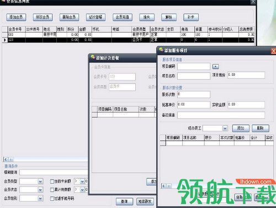
Task: Click the 积分 column header
Action: coord(73,29)
